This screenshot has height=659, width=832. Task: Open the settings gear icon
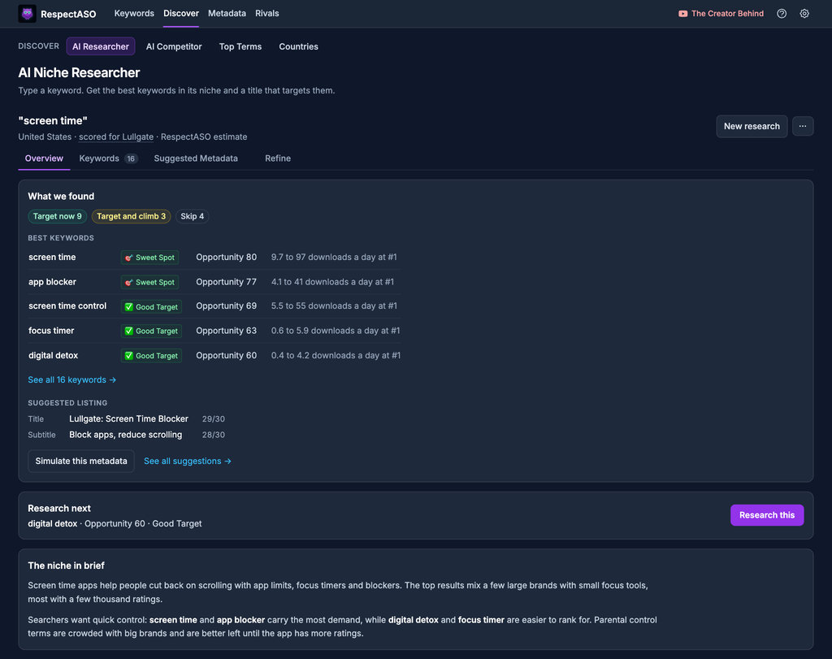804,14
